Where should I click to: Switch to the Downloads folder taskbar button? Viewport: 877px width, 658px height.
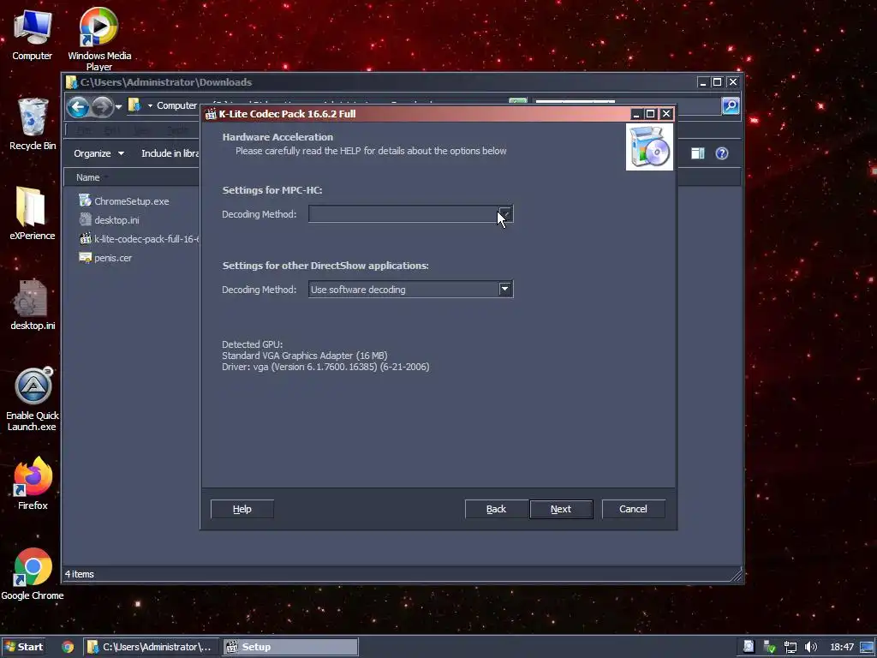[x=151, y=647]
